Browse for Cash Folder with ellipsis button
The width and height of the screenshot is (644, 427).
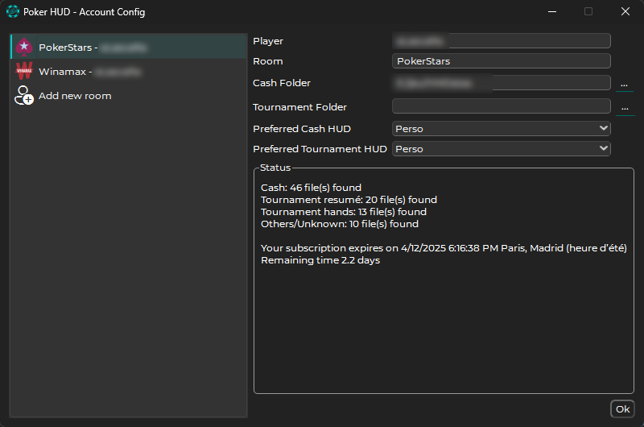tap(625, 84)
